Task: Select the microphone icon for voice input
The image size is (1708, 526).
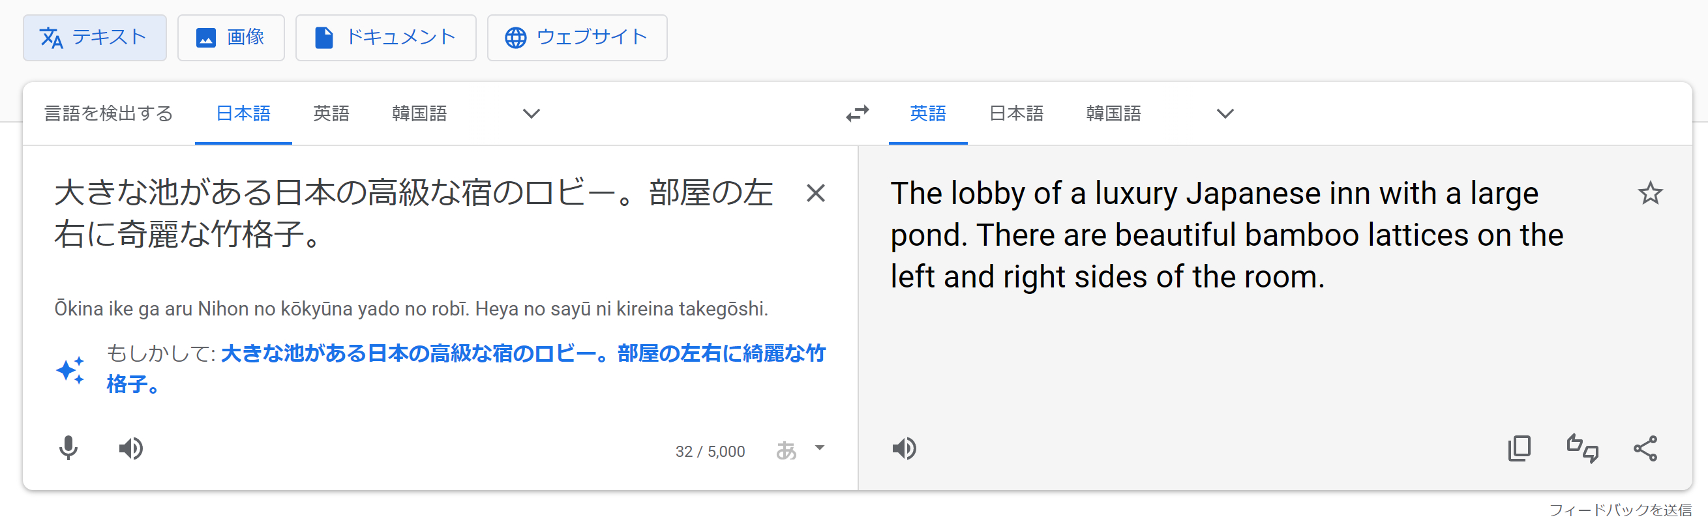Action: pos(69,448)
